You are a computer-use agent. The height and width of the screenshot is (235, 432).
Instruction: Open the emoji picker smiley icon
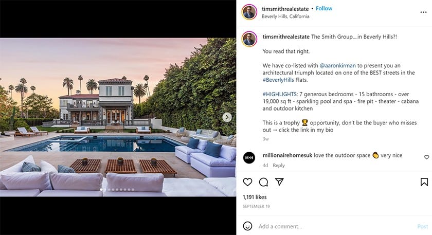pyautogui.click(x=247, y=226)
